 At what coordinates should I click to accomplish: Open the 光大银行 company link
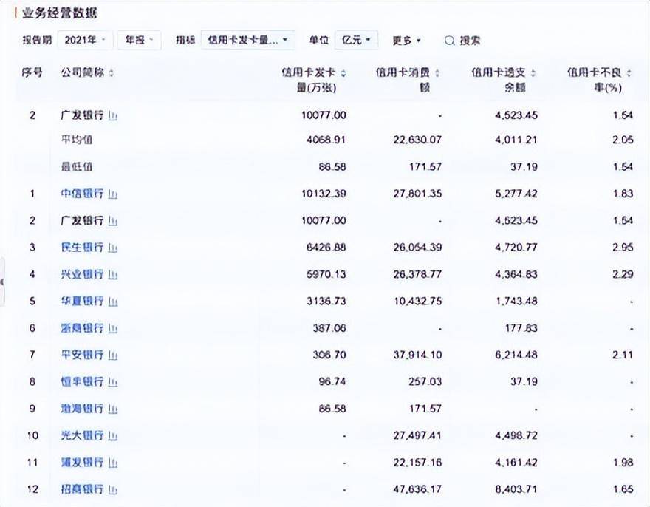tap(82, 435)
